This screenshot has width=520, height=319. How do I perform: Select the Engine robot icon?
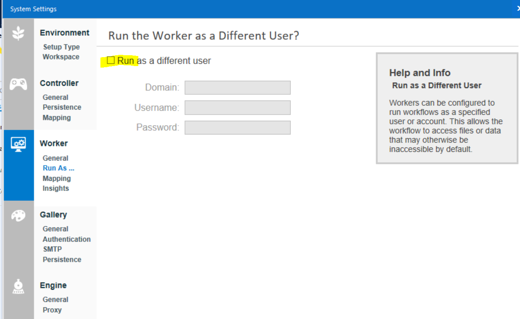click(x=19, y=285)
